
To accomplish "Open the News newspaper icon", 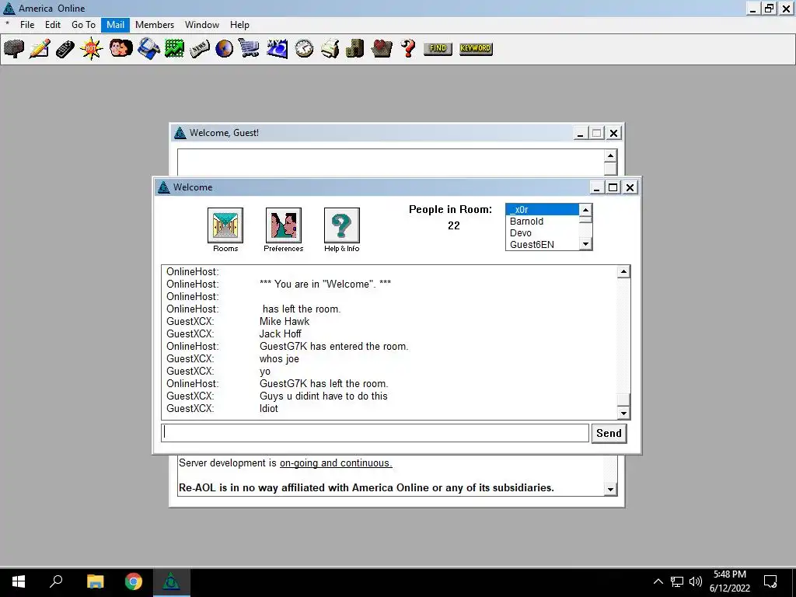I will (200, 49).
